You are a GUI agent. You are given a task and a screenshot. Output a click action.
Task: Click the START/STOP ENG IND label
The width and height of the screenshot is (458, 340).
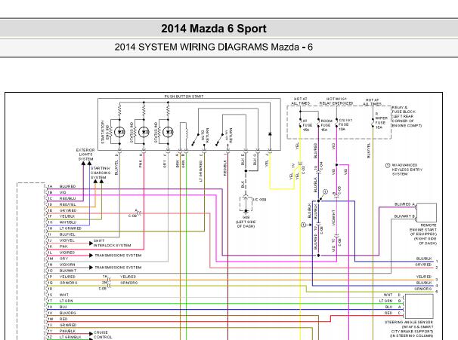click(x=105, y=132)
